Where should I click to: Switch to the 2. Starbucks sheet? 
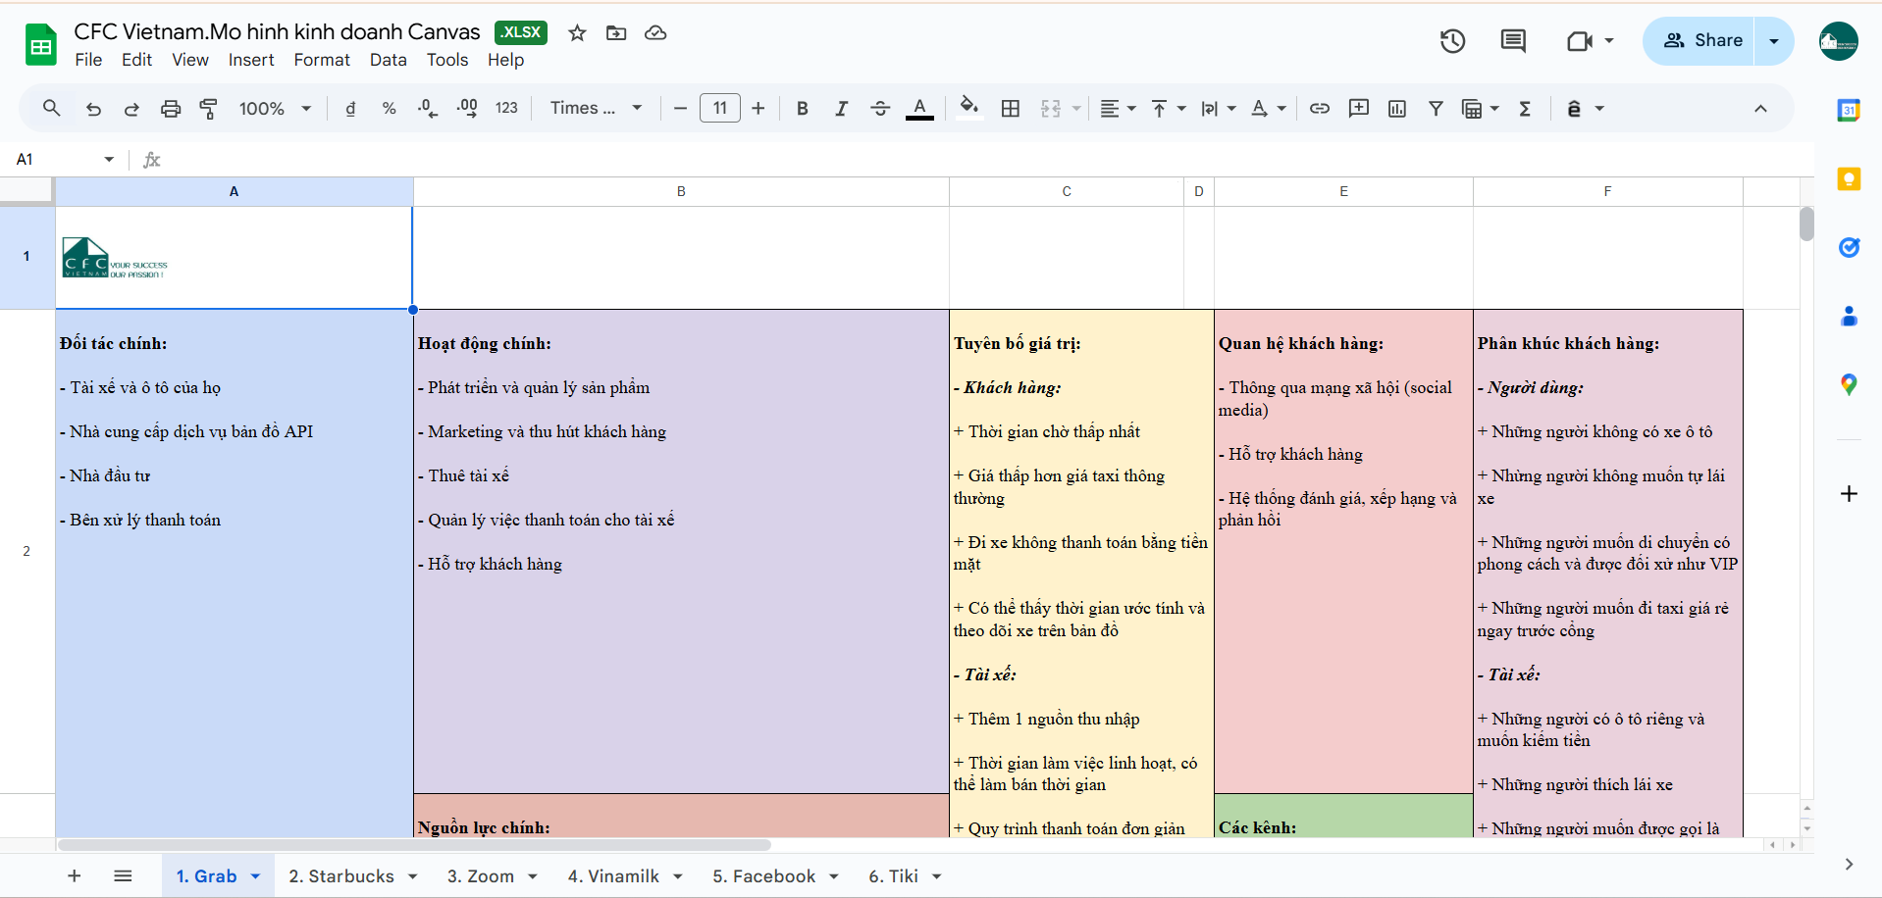pyautogui.click(x=341, y=876)
